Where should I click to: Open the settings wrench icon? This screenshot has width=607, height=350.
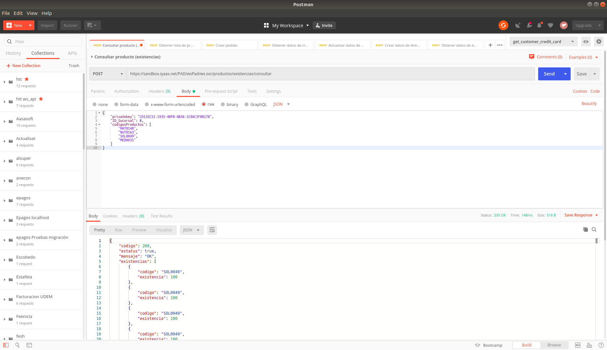pos(529,25)
